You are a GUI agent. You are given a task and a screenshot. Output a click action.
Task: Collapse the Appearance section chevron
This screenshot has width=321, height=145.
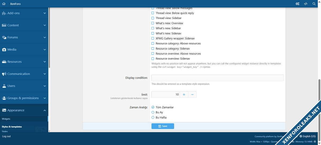click(x=45, y=110)
